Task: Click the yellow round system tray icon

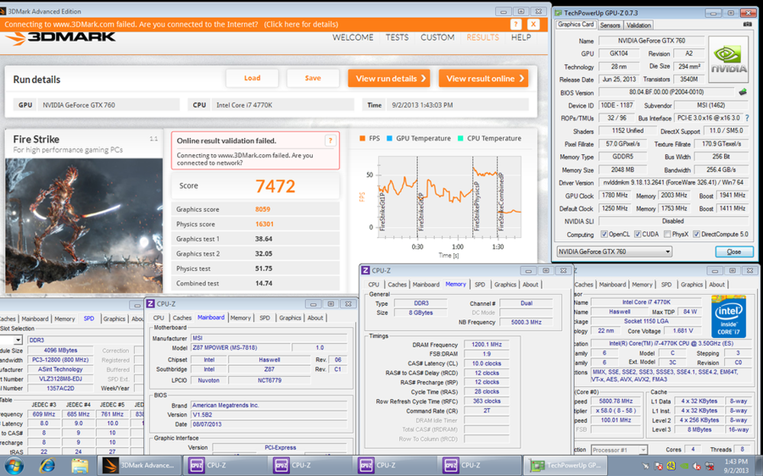Action: coord(671,466)
